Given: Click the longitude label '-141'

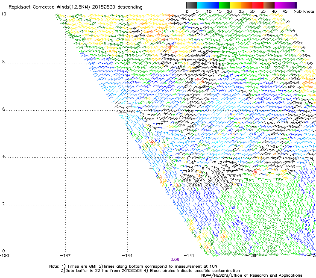Looking at the screenshot, I should tap(189, 256).
